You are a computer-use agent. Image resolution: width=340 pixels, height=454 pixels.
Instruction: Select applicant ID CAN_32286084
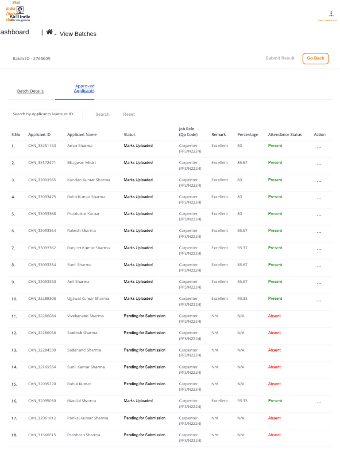42,316
